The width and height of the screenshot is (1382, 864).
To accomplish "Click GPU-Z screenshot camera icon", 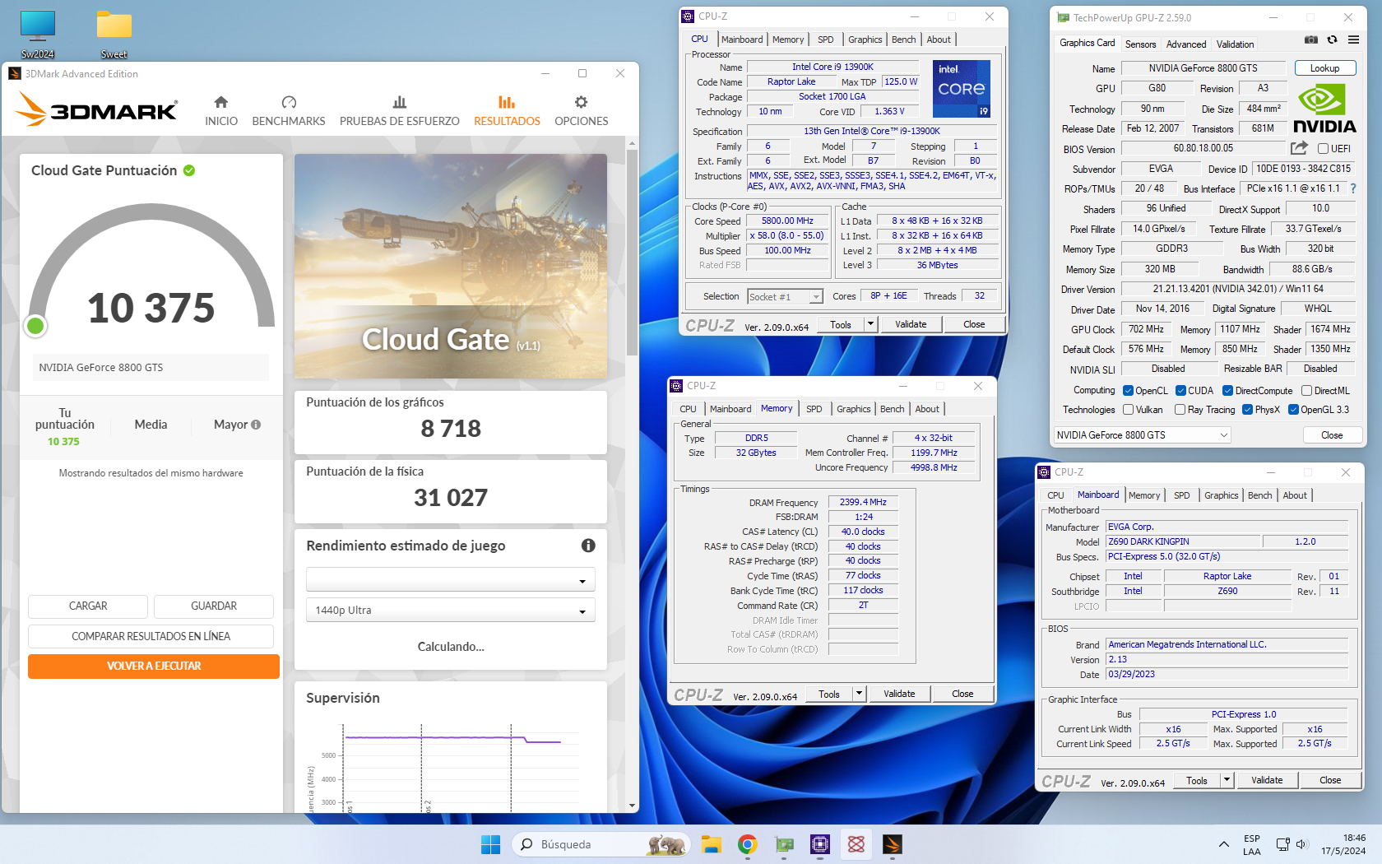I will (1311, 39).
